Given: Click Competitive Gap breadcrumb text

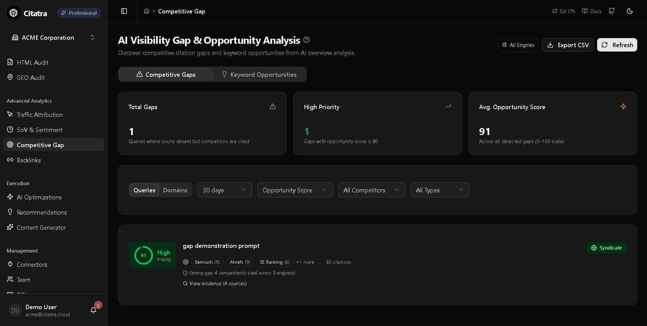Looking at the screenshot, I should click(181, 11).
